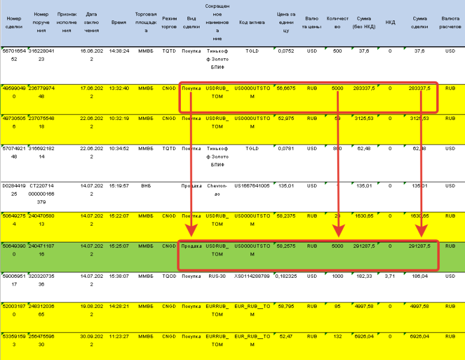465x360 pixels.
Task: Click the "RUS-30" instrument cell
Action: (x=217, y=276)
